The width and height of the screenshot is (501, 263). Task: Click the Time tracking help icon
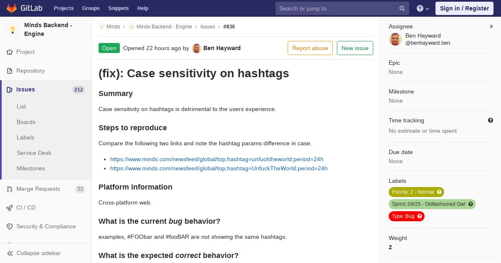(491, 120)
